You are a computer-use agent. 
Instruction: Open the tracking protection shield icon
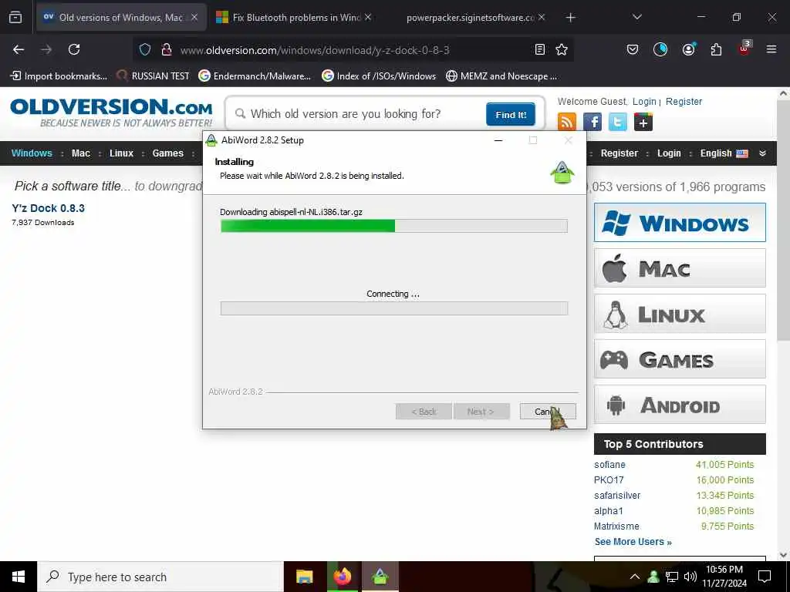145,49
